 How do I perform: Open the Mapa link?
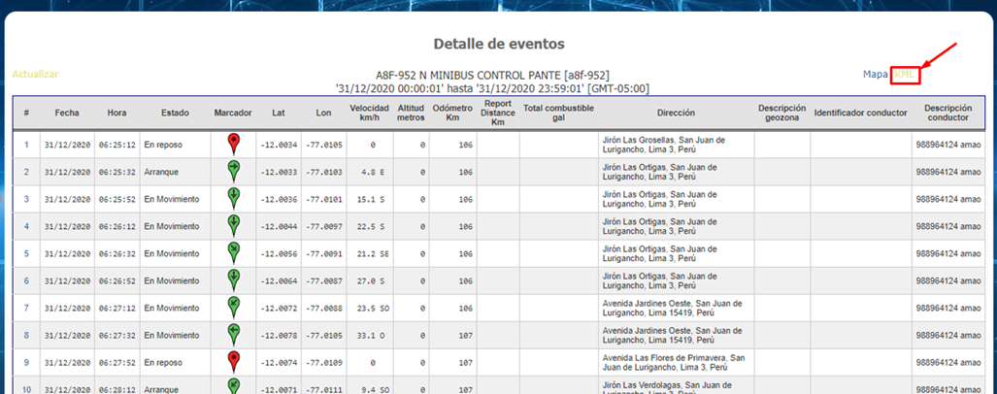coord(875,74)
